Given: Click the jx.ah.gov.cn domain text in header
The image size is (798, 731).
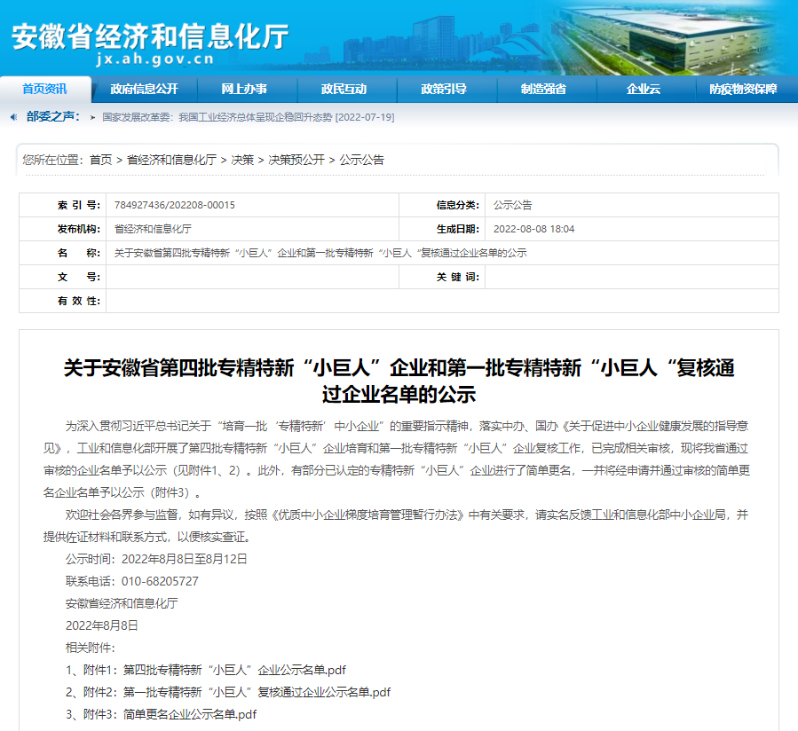Looking at the screenshot, I should [154, 59].
